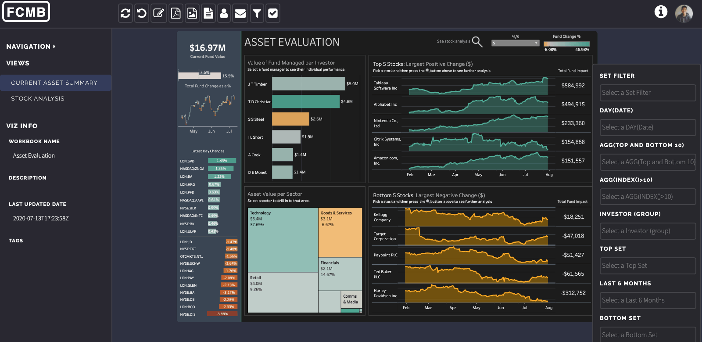Select the D E Monet bar
Screen dimensions: 702x342
[282, 172]
